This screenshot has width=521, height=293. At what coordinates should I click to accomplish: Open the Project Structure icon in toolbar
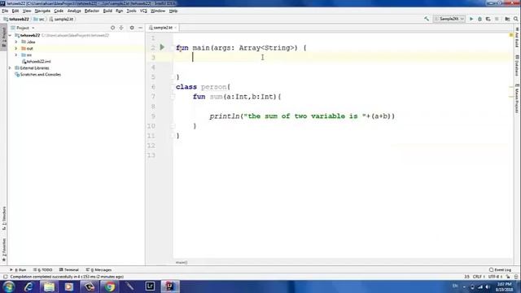click(507, 19)
